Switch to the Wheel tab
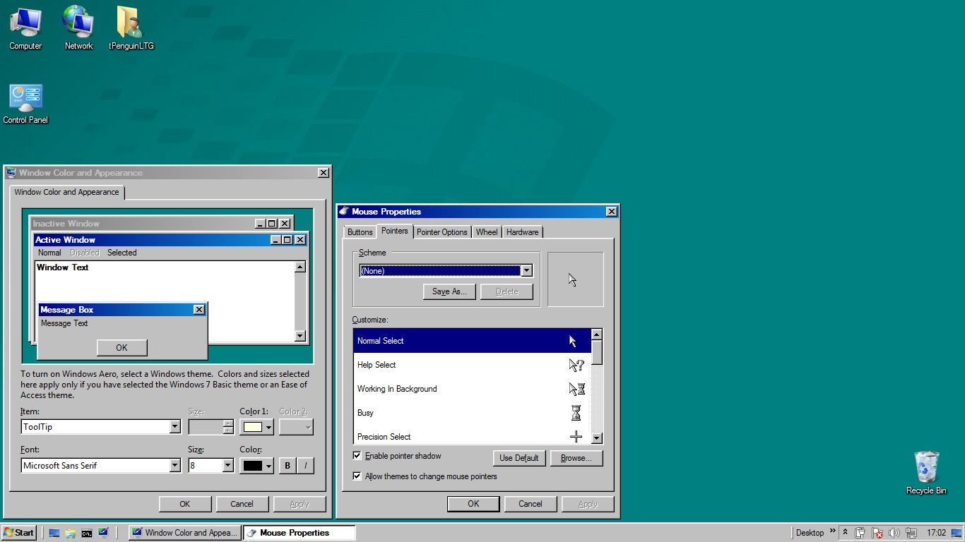 (x=487, y=232)
